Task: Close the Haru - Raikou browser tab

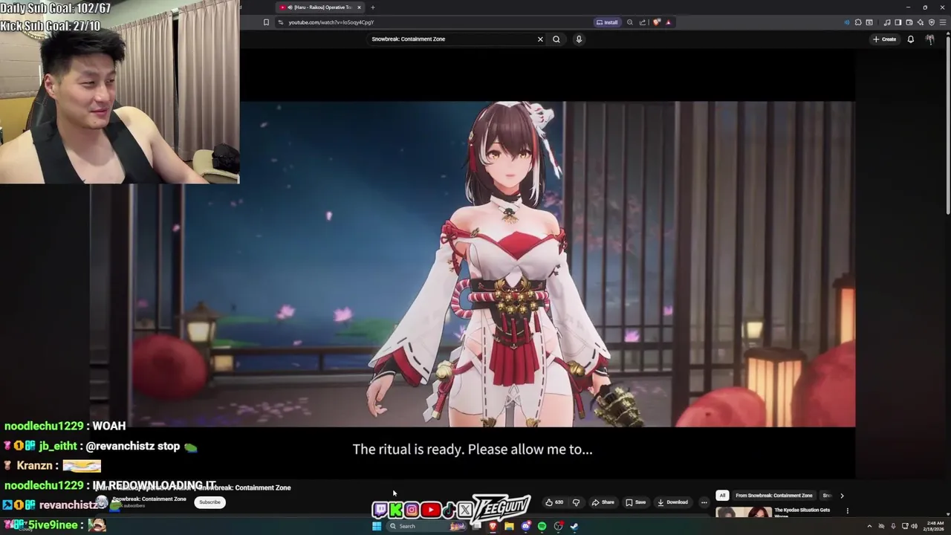Action: click(359, 7)
